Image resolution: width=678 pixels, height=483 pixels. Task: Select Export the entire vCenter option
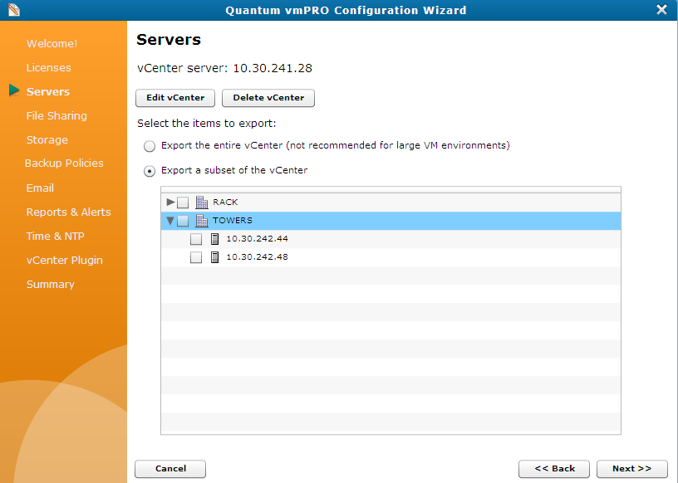150,145
